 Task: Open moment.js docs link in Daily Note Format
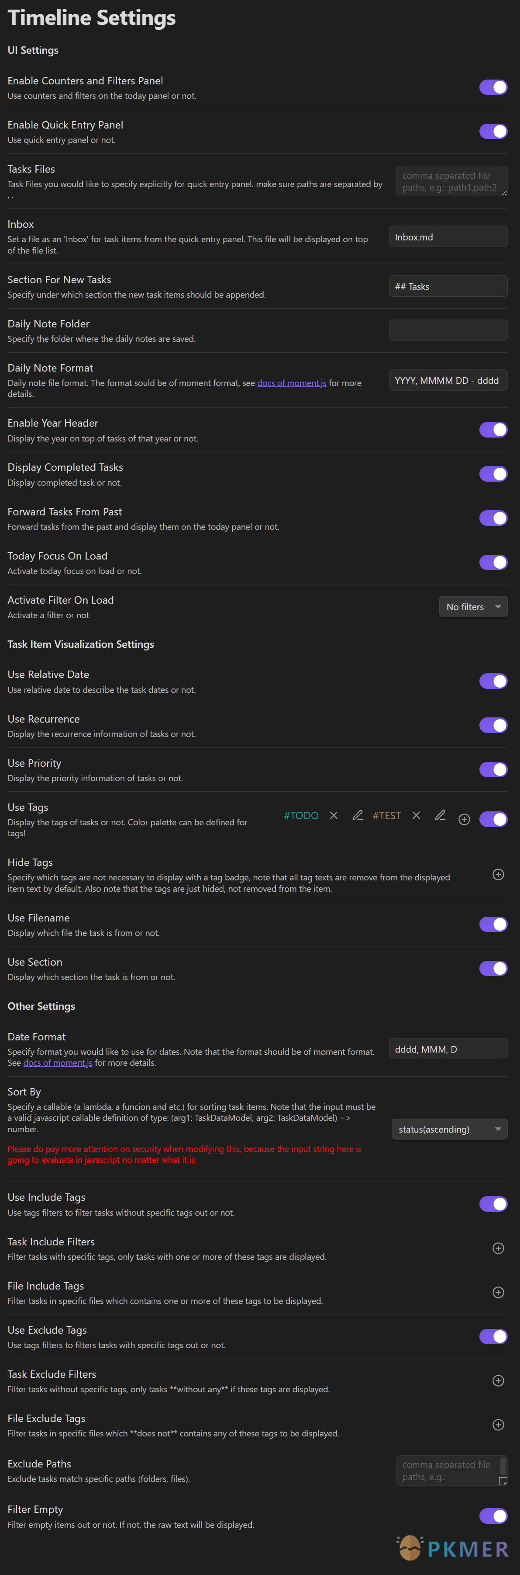click(x=292, y=383)
